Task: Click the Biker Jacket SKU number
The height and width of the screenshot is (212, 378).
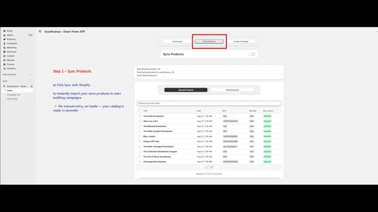Action: [231, 136]
